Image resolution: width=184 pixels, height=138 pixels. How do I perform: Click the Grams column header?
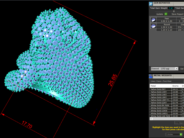[x=176, y=86]
